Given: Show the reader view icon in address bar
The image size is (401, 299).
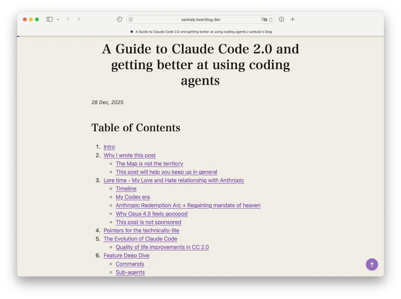Looking at the screenshot, I should [131, 19].
